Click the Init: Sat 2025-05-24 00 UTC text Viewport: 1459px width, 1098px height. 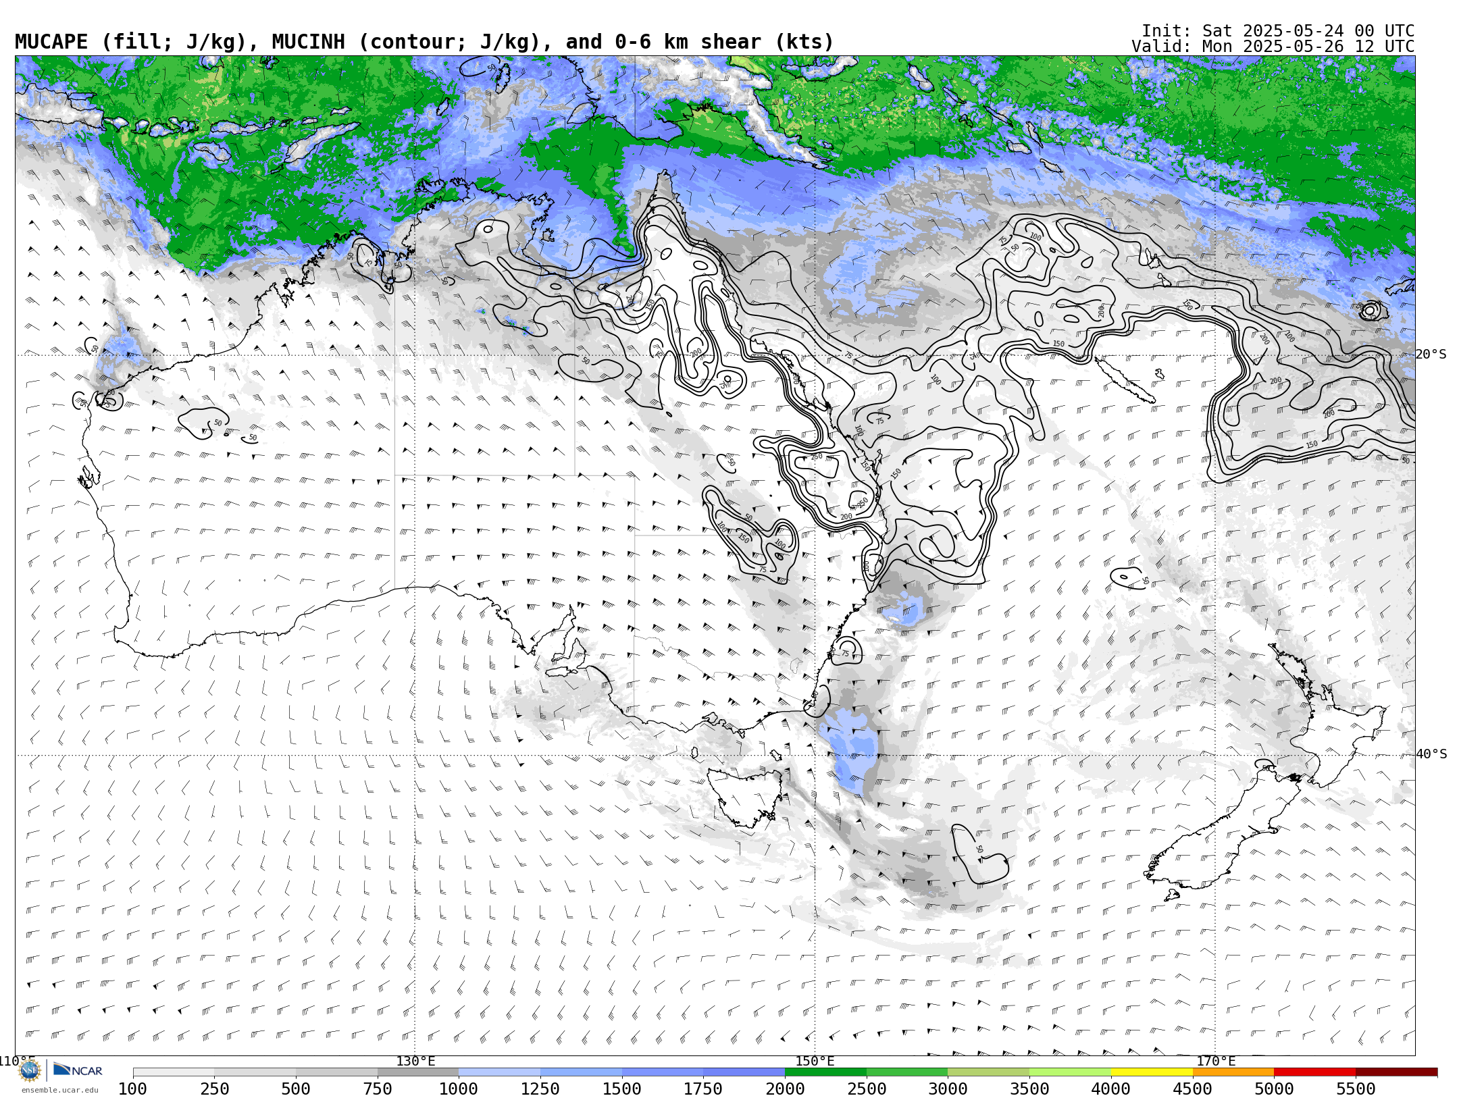point(1278,31)
